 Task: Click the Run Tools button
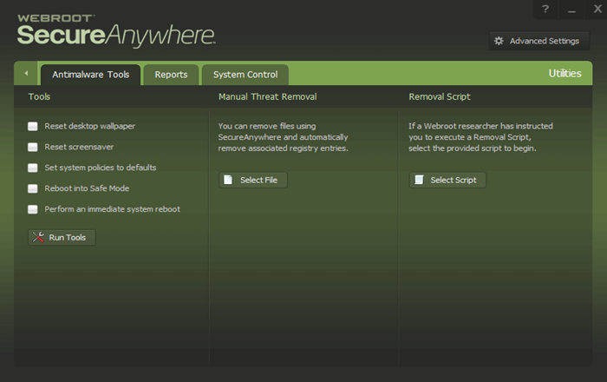(62, 238)
